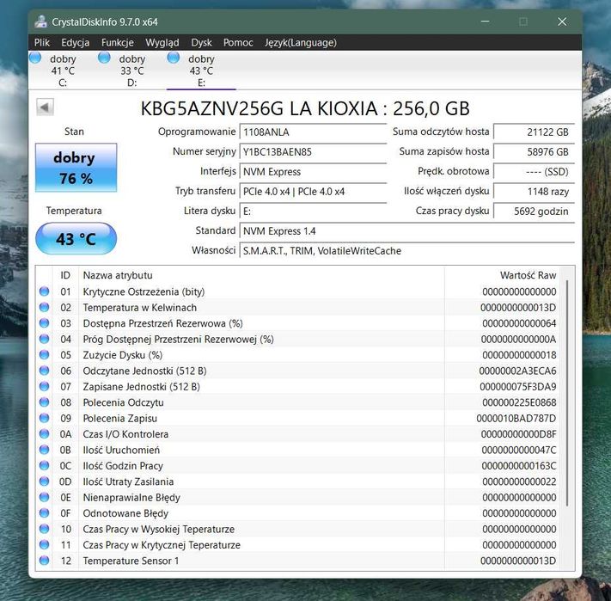Click the dobry 76 % health status button
The height and width of the screenshot is (601, 611).
tap(76, 168)
